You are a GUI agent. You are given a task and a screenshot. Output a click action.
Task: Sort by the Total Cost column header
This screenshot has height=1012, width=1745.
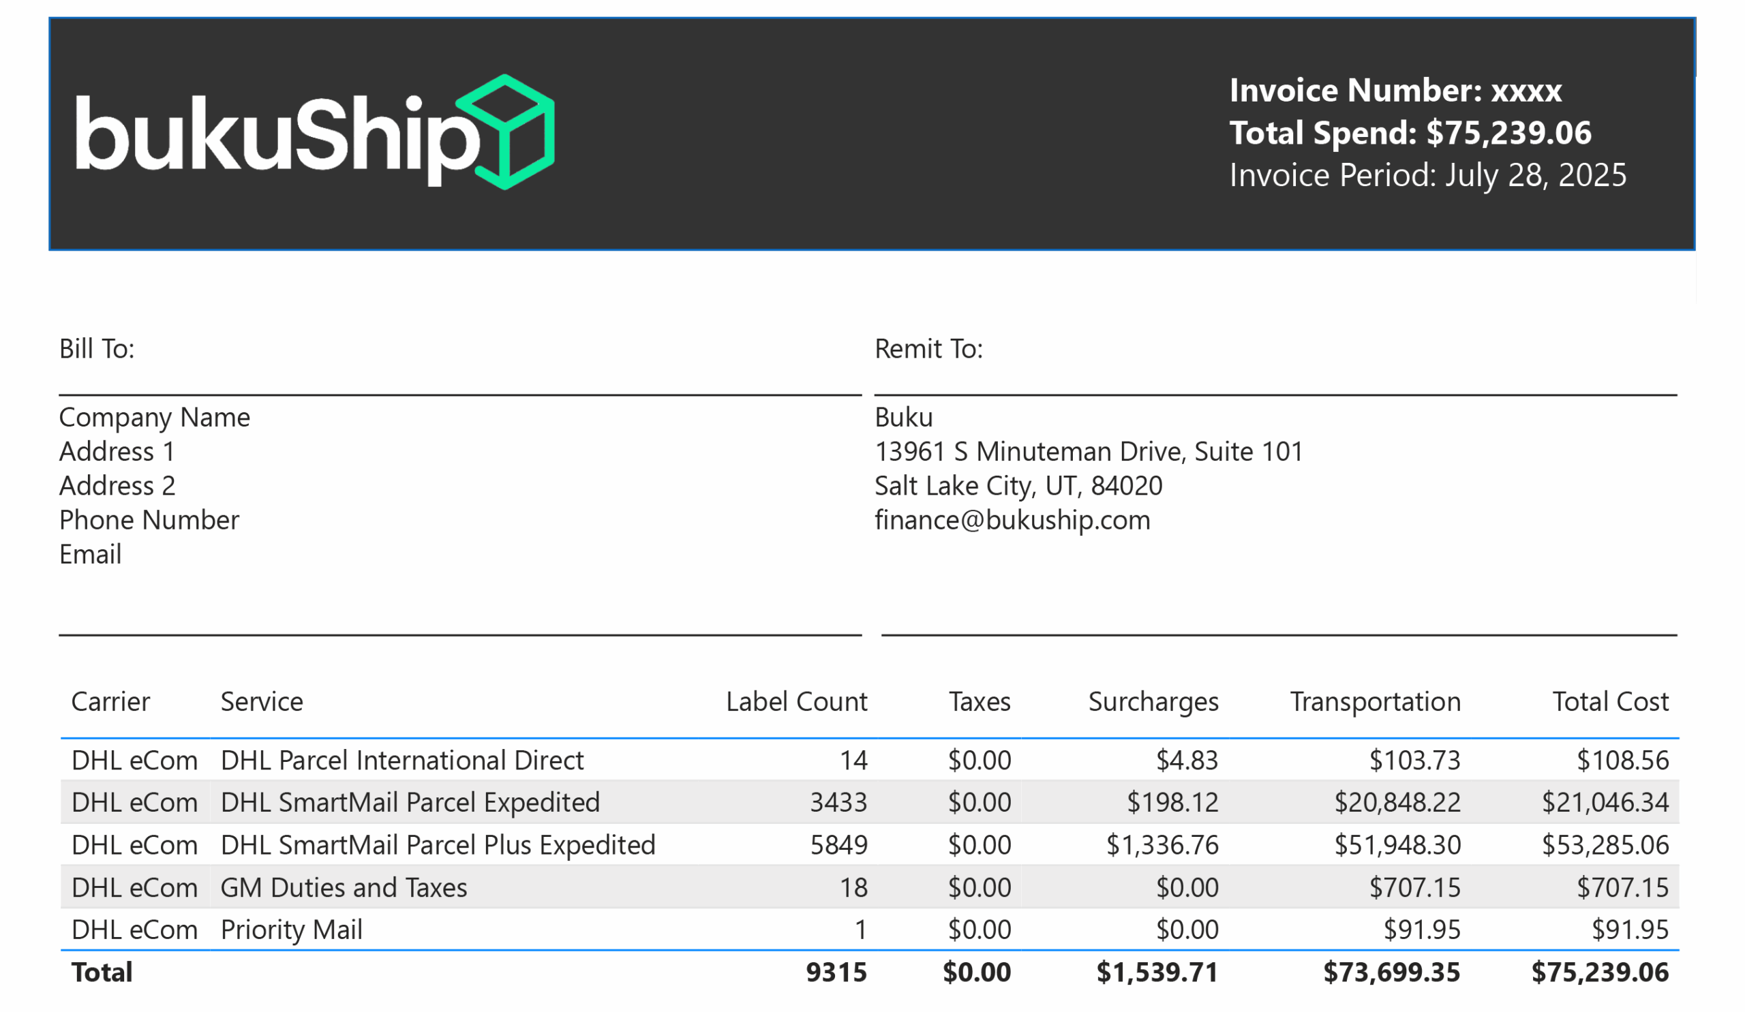click(x=1610, y=702)
